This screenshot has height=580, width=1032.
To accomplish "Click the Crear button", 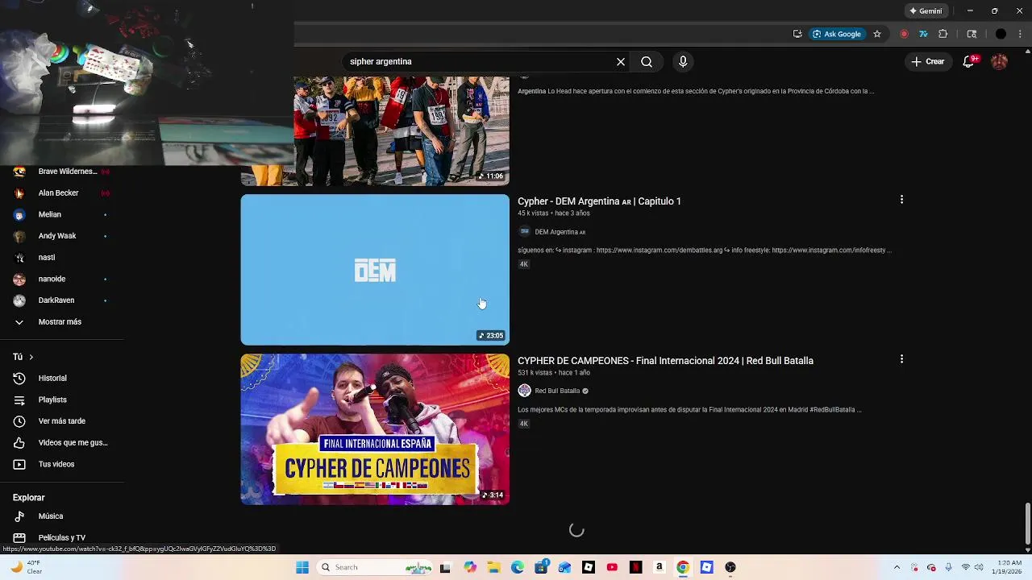I will pos(927,61).
